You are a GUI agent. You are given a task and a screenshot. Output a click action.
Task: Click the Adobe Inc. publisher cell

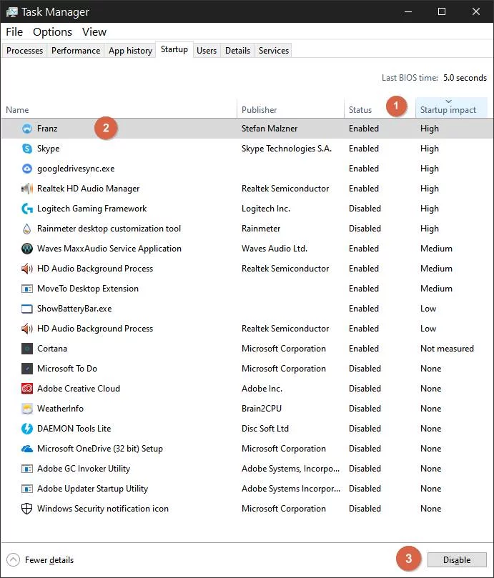[262, 389]
